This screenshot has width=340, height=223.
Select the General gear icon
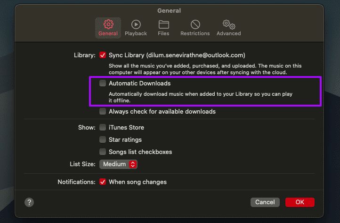pos(108,24)
